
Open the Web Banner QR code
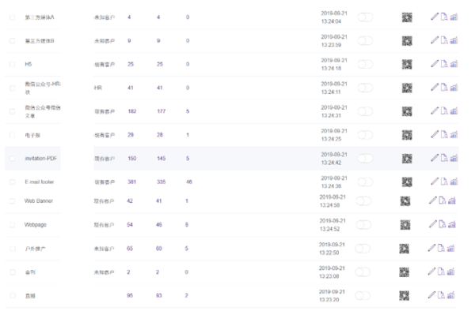(405, 201)
